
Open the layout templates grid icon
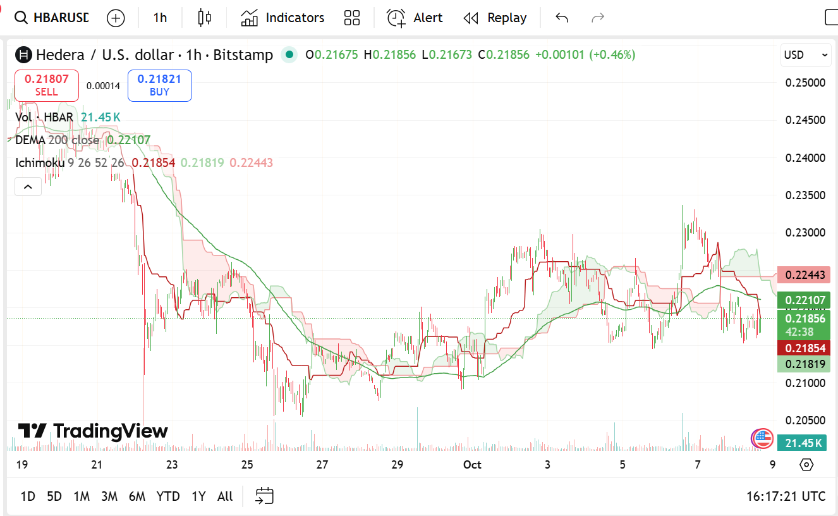[352, 18]
